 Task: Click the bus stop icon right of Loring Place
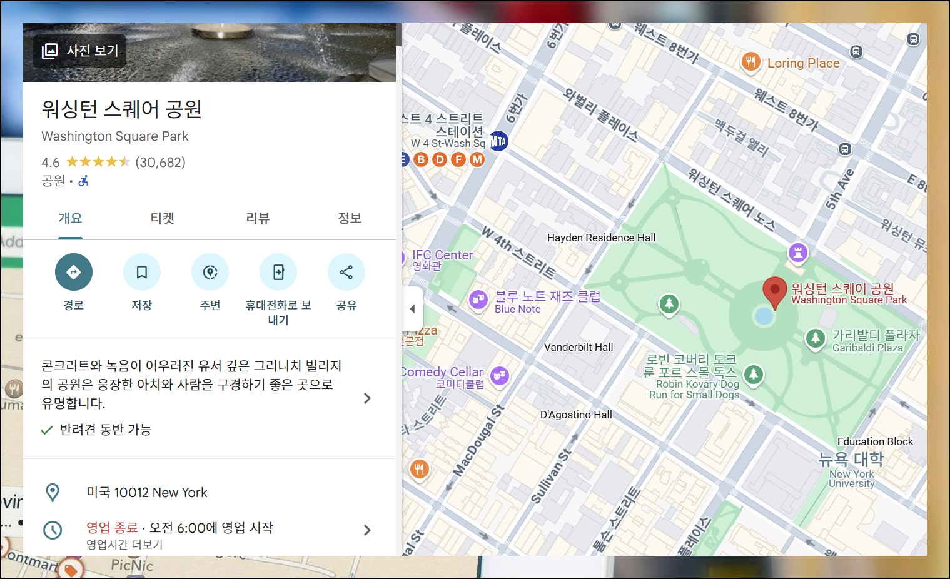856,51
